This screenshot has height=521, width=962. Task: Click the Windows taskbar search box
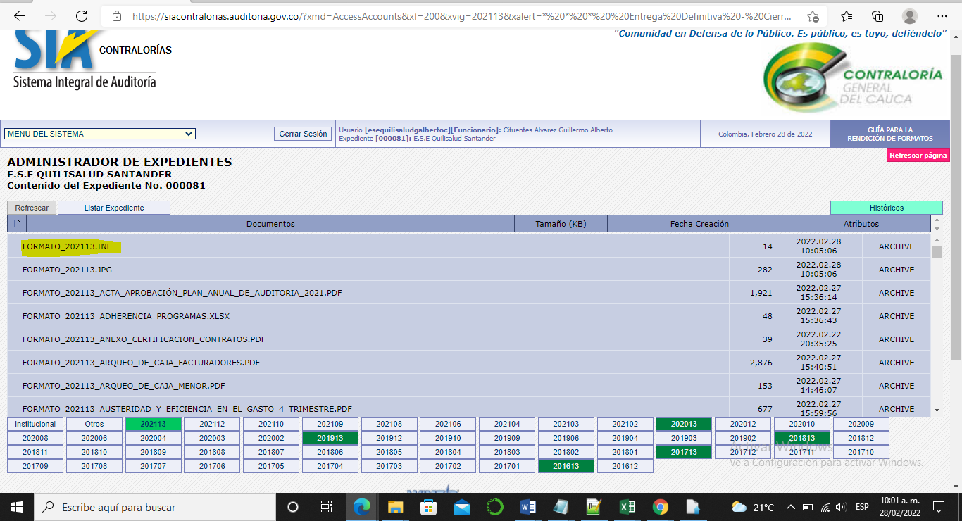(x=155, y=507)
